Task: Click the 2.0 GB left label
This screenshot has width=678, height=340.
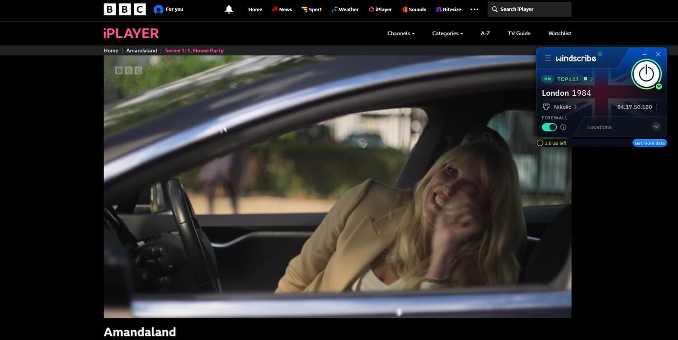Action: [556, 143]
